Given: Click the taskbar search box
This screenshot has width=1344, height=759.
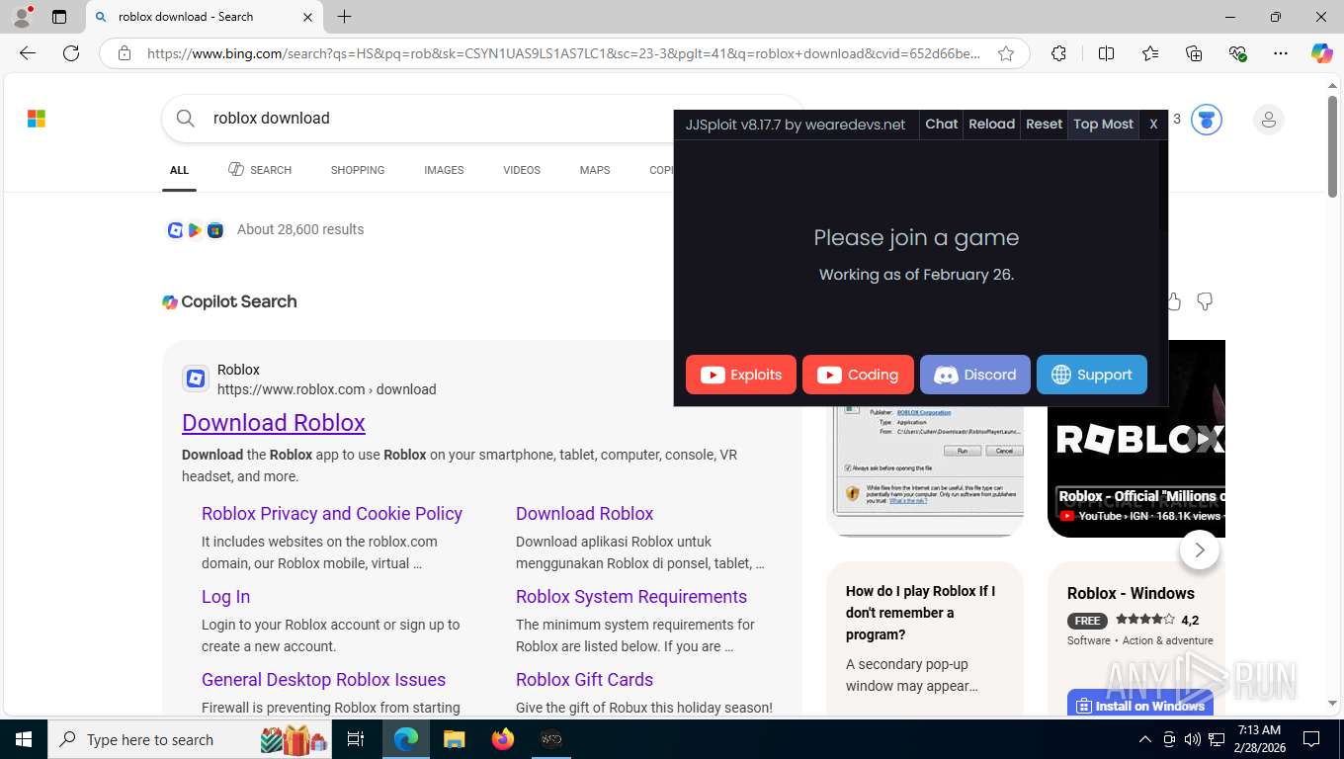Looking at the screenshot, I should [190, 739].
